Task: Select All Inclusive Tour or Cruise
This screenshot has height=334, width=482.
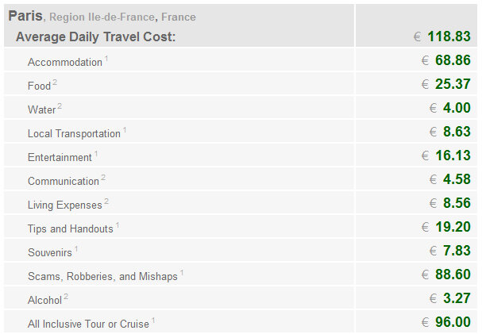Action: tap(88, 324)
